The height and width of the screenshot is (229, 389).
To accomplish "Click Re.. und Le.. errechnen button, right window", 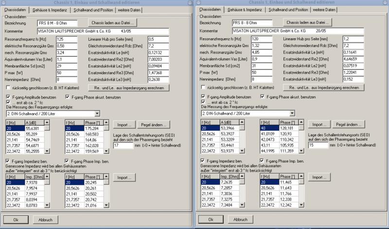I will tap(324, 88).
